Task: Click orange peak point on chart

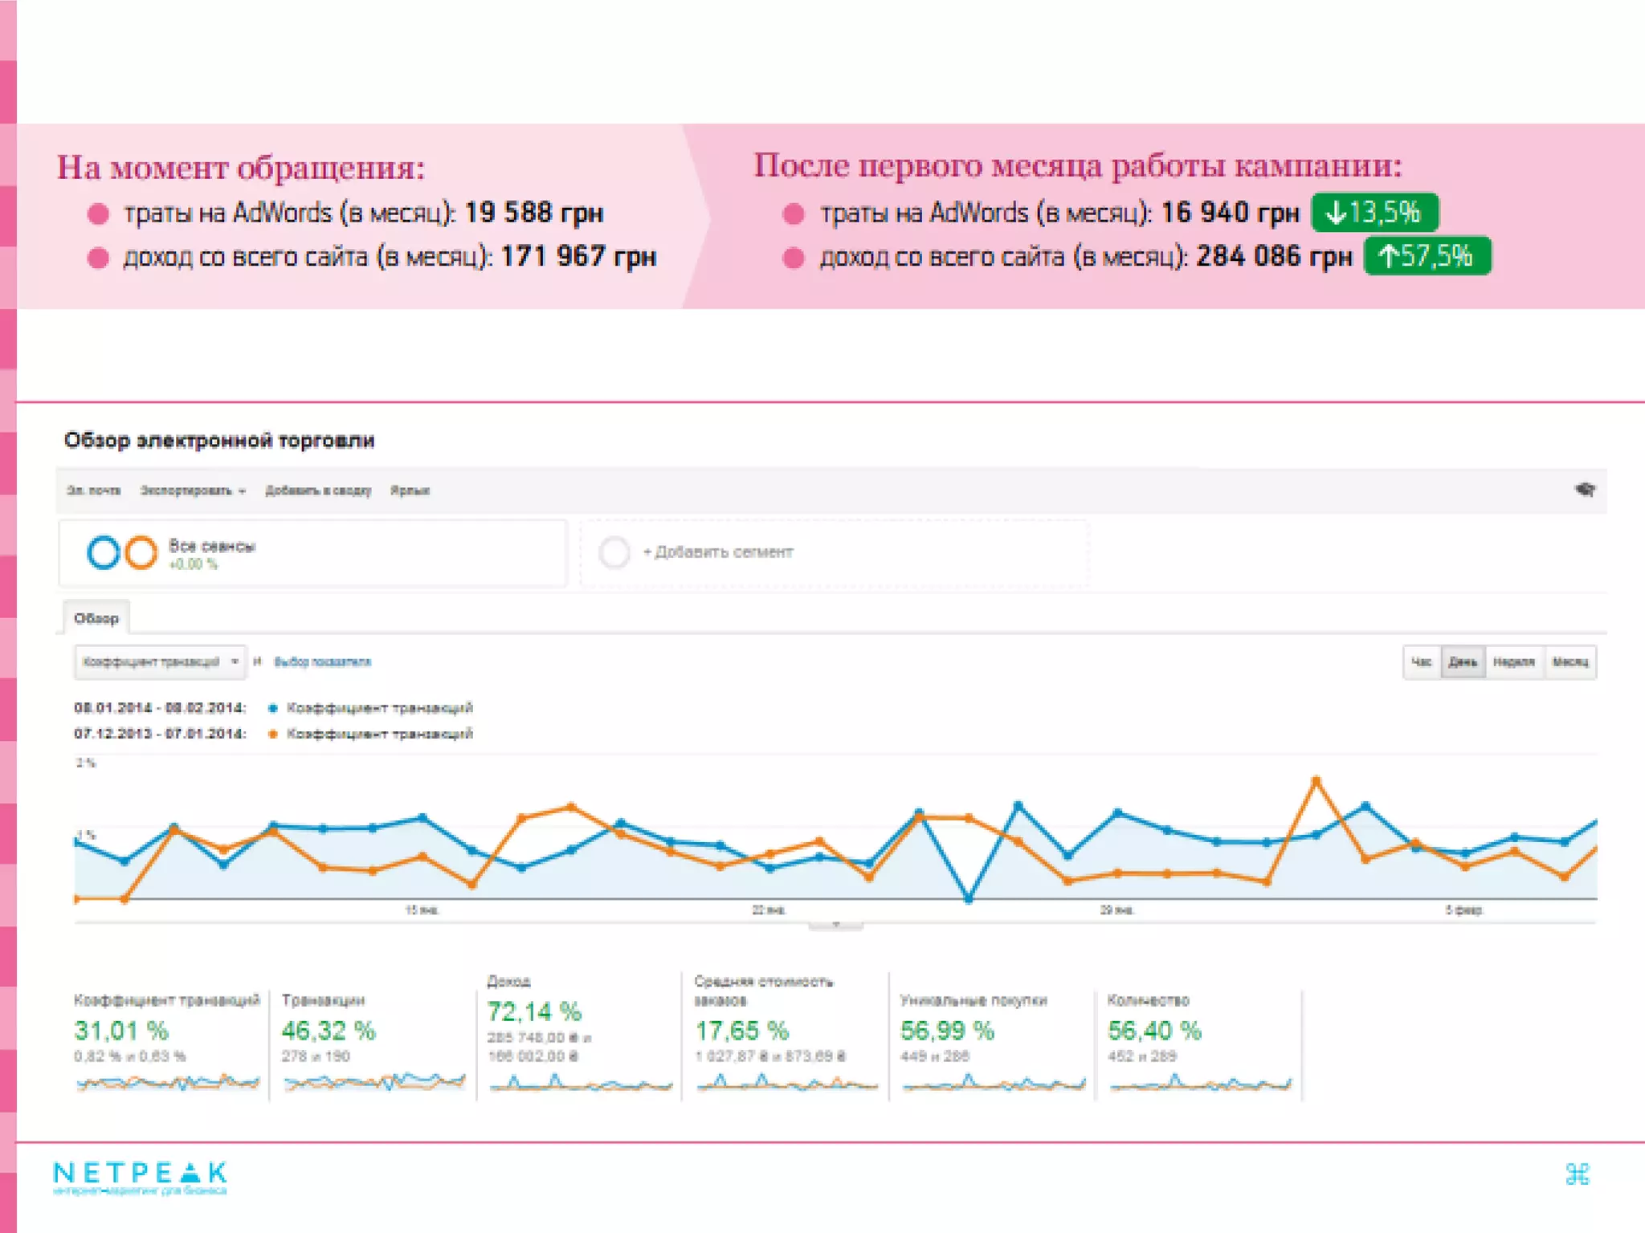Action: tap(1316, 780)
